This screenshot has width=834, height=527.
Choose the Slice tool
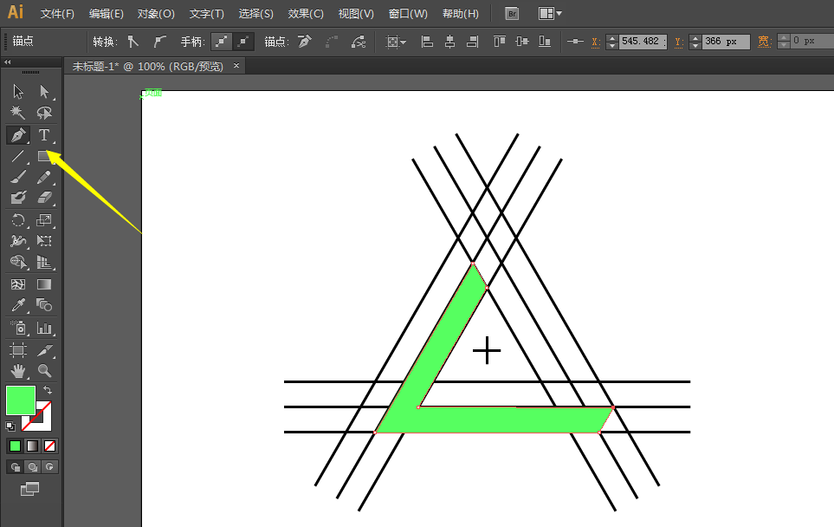44,349
